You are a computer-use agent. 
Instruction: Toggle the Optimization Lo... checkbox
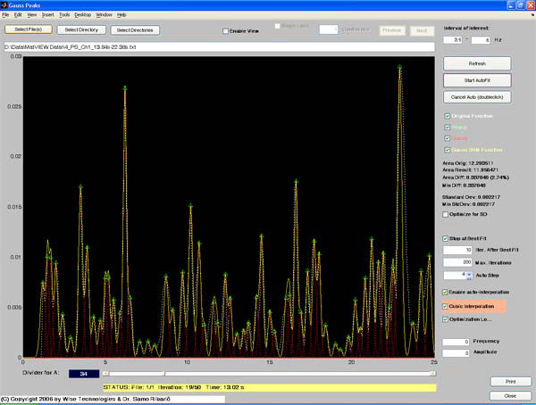(445, 319)
